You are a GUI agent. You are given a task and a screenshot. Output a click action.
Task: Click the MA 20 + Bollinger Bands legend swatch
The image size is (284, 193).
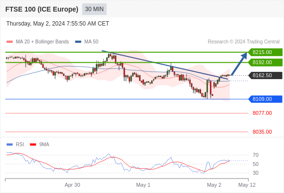pos(10,42)
